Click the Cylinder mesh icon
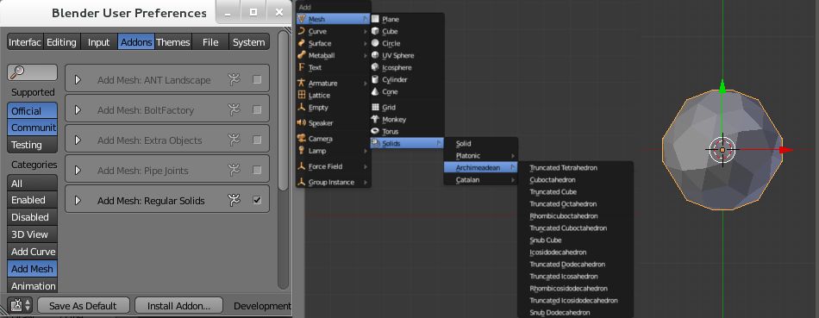The width and height of the screenshot is (819, 318). point(375,79)
